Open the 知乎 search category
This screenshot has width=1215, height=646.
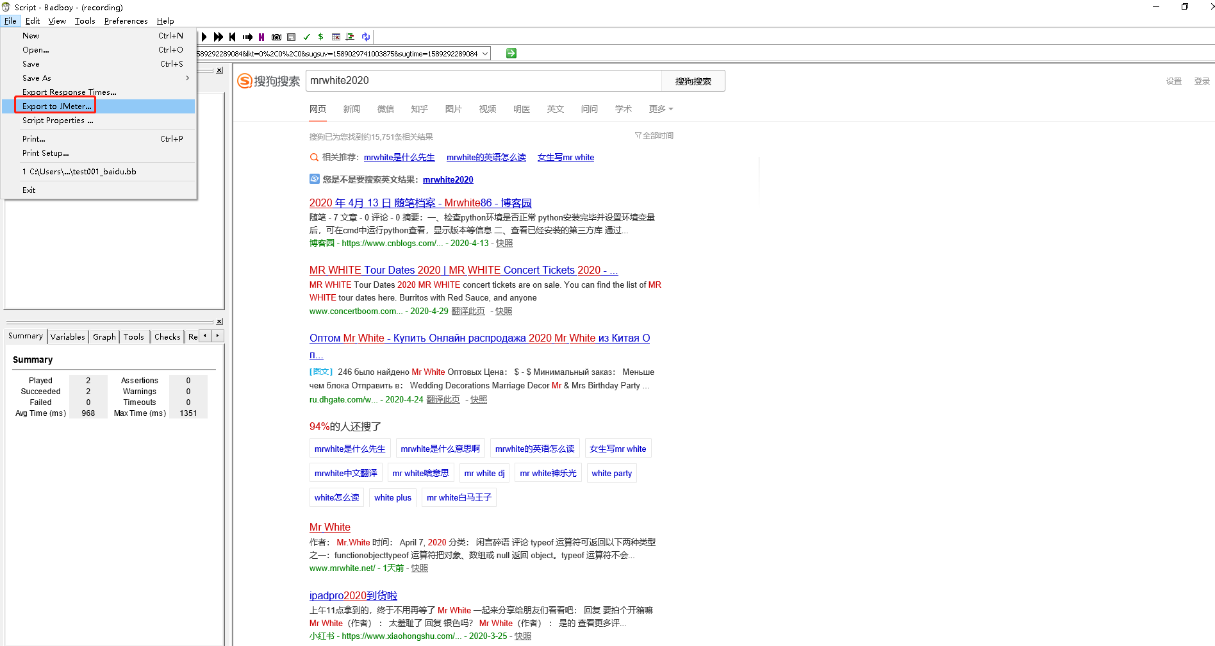tap(420, 109)
